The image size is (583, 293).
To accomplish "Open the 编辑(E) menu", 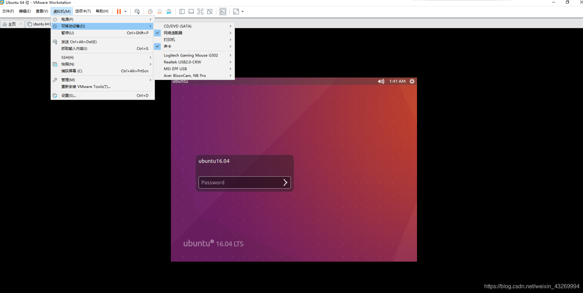I will (x=25, y=11).
